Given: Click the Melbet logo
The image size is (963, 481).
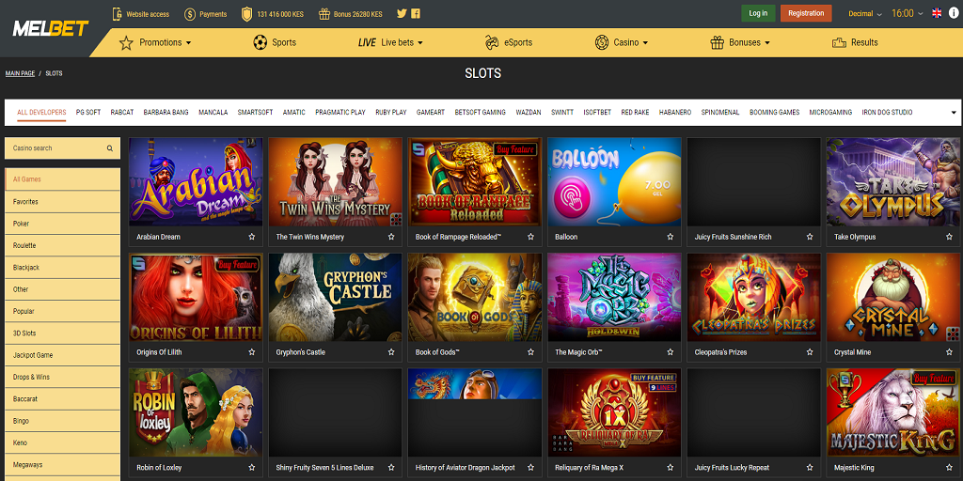Looking at the screenshot, I should [x=51, y=28].
